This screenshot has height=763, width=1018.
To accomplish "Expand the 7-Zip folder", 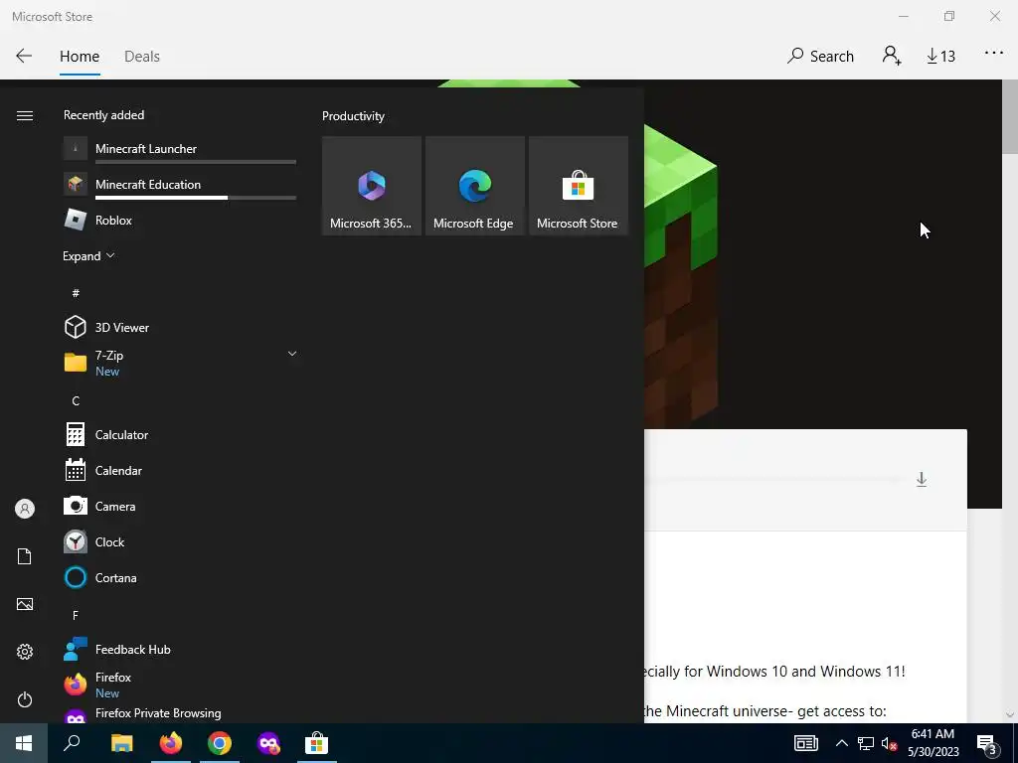I will (x=292, y=355).
